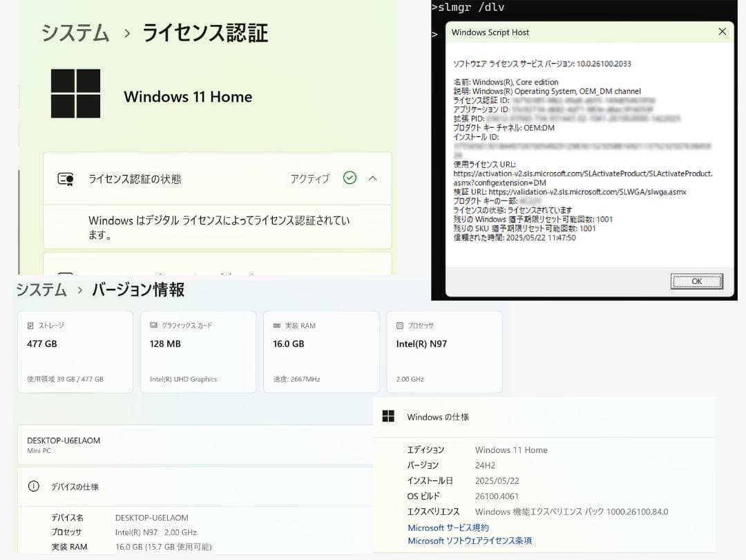Click the Windows flag icon beside Windows の仕様

(x=389, y=416)
